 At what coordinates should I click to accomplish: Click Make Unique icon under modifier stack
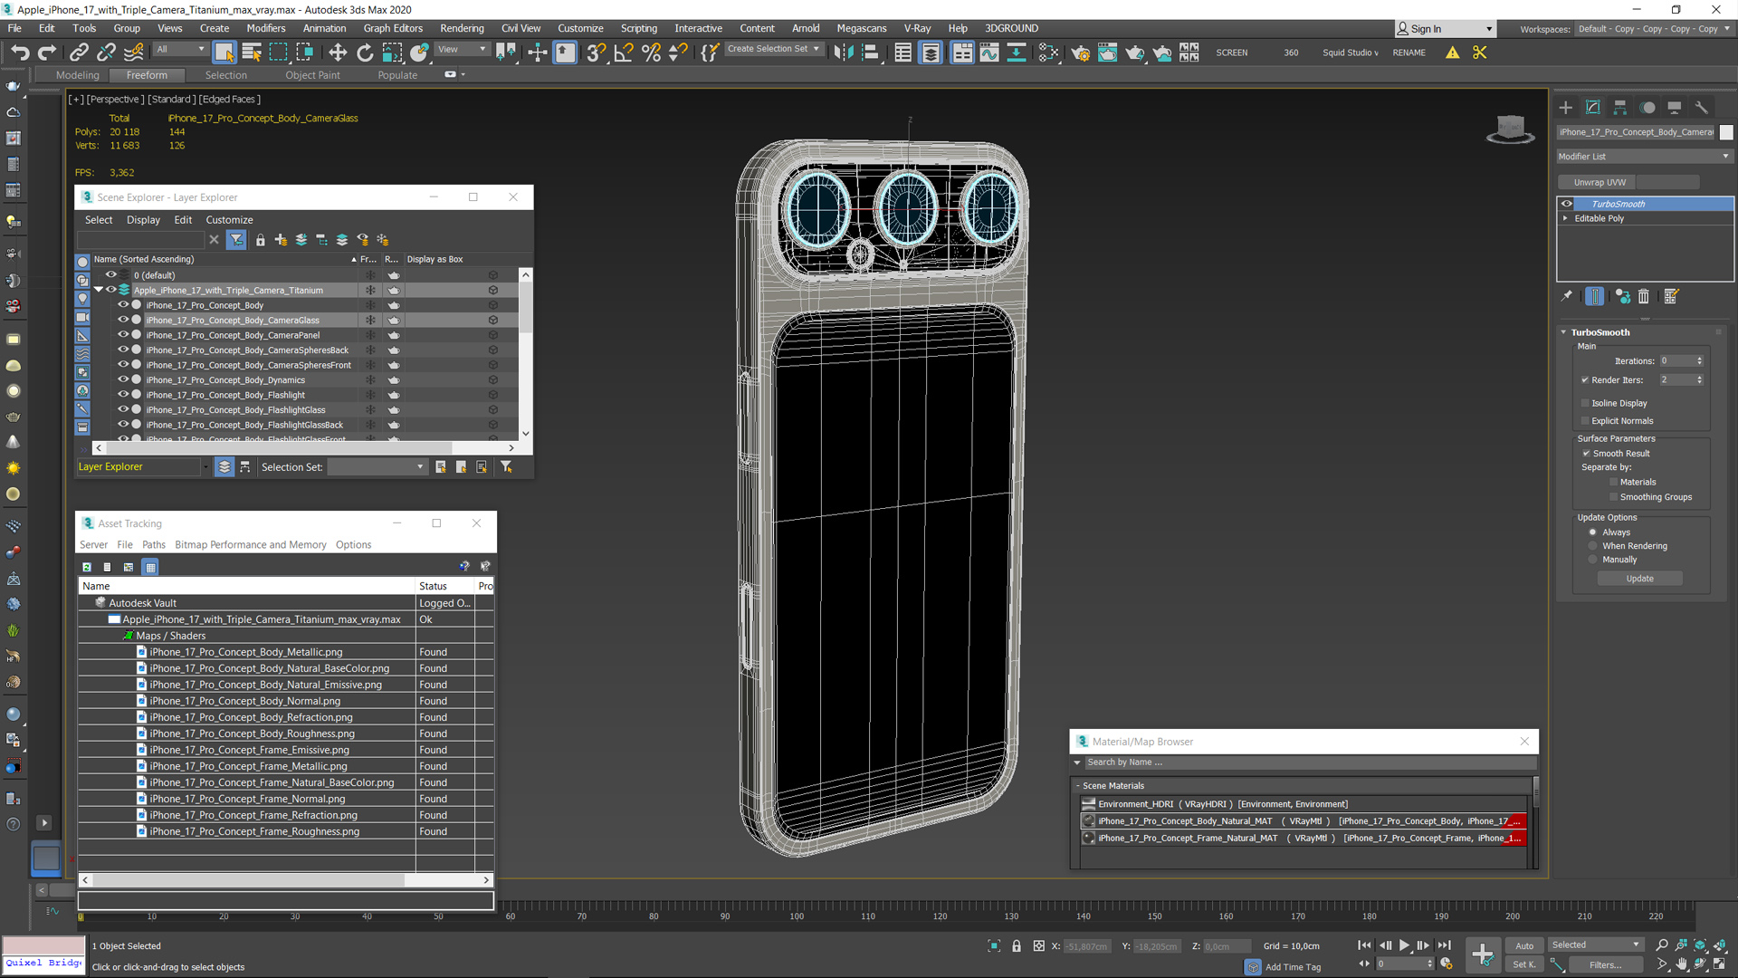coord(1622,296)
